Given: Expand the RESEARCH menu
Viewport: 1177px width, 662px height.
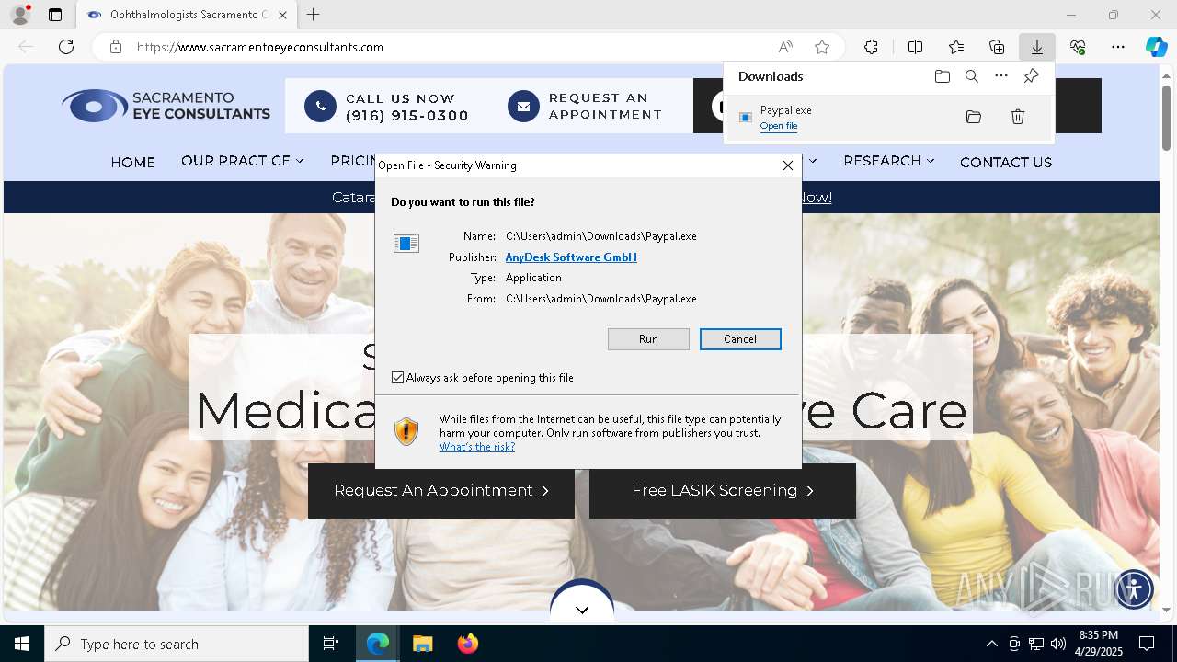Looking at the screenshot, I should click(889, 161).
